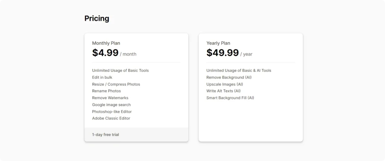Click 'Write Alt Texts (AI)' feature
The width and height of the screenshot is (385, 161).
[223, 91]
